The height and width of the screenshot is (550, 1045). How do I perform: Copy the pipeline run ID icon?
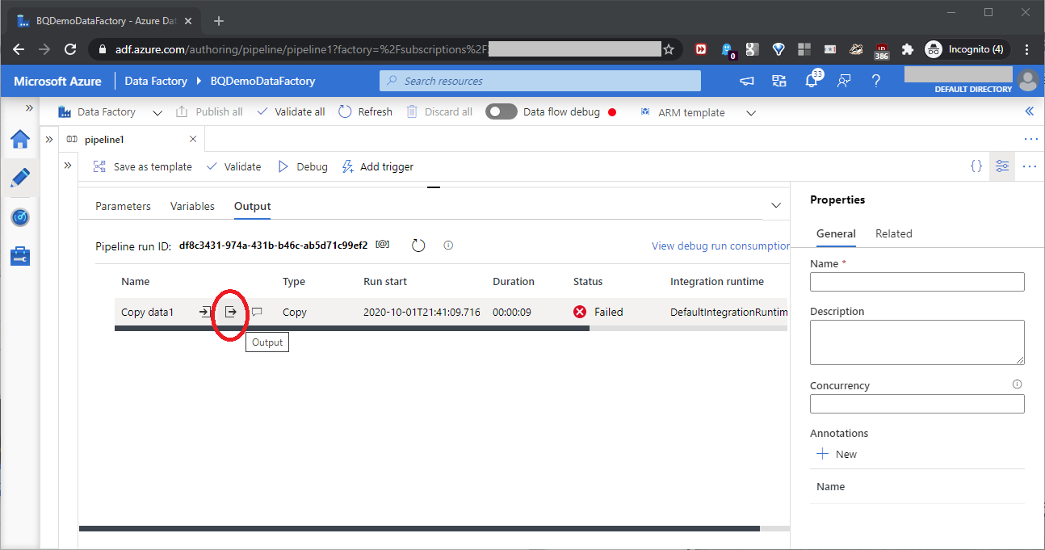(383, 244)
